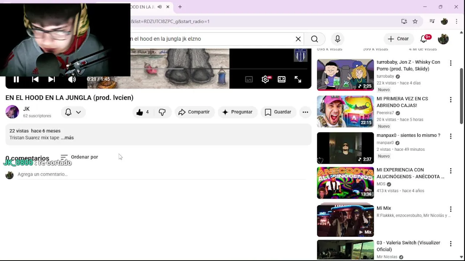Toggle subtitles in the player

[249, 79]
